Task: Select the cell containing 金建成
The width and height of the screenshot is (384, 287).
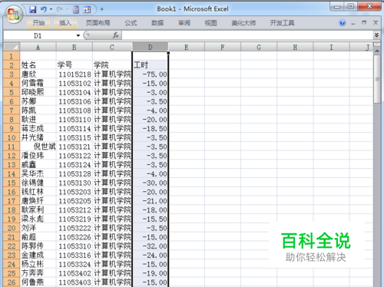Action: (x=38, y=255)
